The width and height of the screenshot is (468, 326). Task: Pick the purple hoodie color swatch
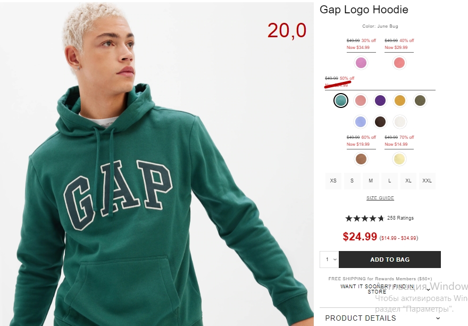tap(380, 101)
